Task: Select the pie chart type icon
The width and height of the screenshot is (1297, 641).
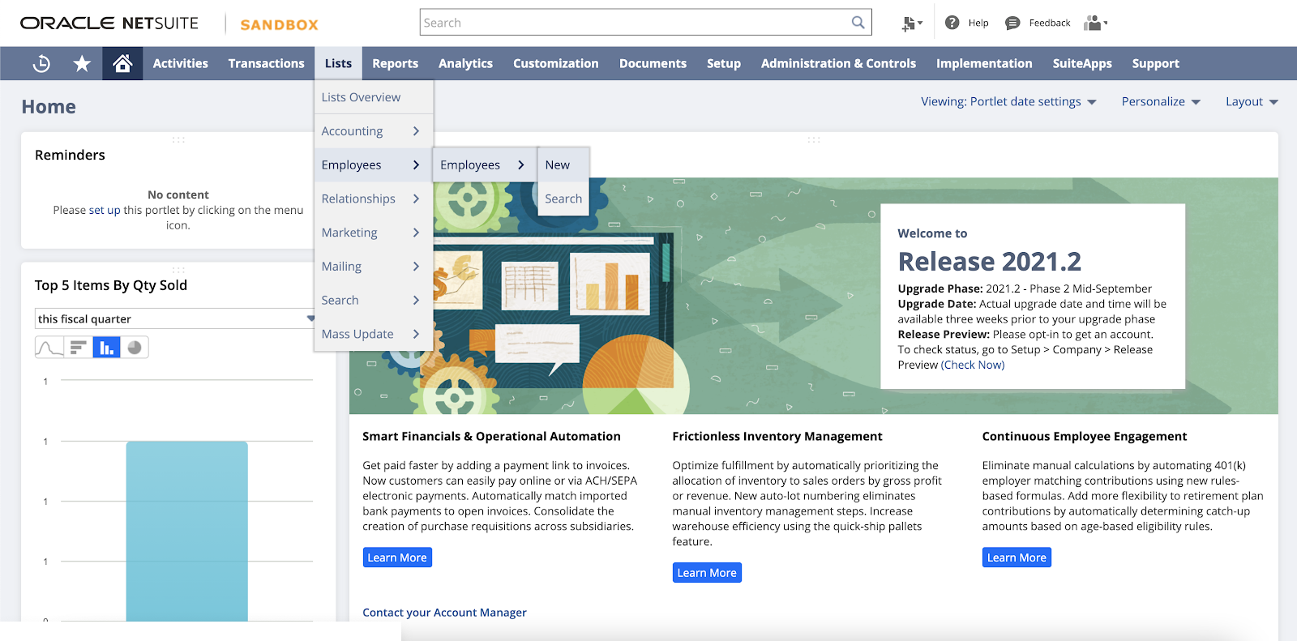Action: tap(135, 348)
